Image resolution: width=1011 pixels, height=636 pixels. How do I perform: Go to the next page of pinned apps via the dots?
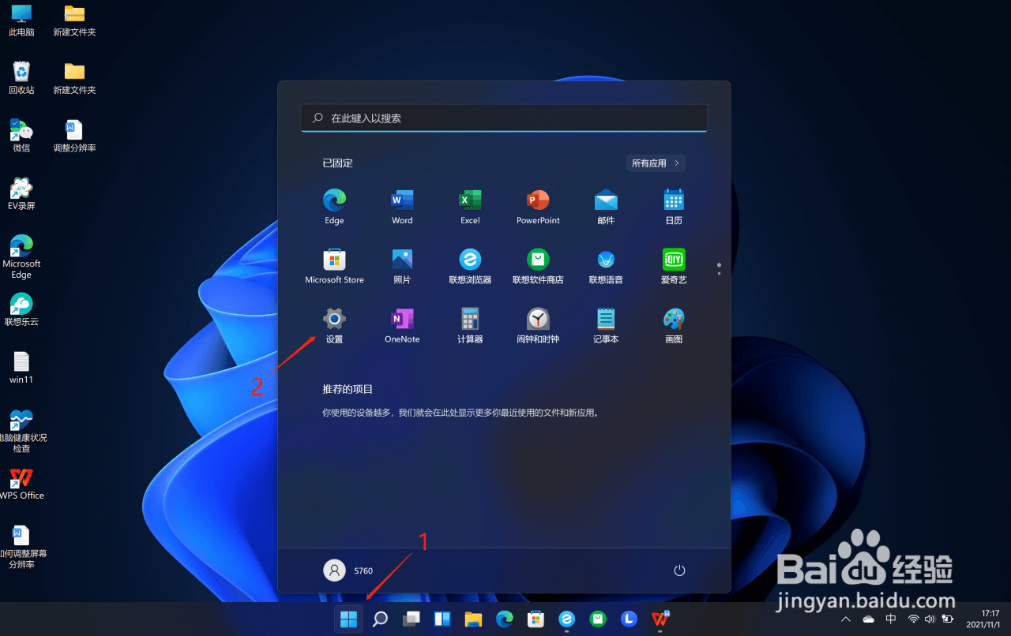click(x=719, y=273)
